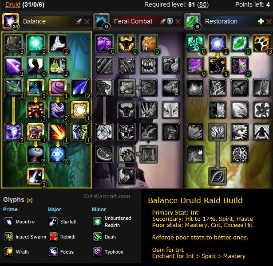The width and height of the screenshot is (273, 266).
Task: Select the Unburdened Rebirth glyph icon
Action: (98, 222)
